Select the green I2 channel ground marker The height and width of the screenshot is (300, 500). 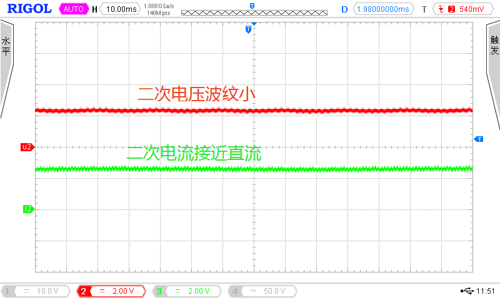[x=27, y=209]
